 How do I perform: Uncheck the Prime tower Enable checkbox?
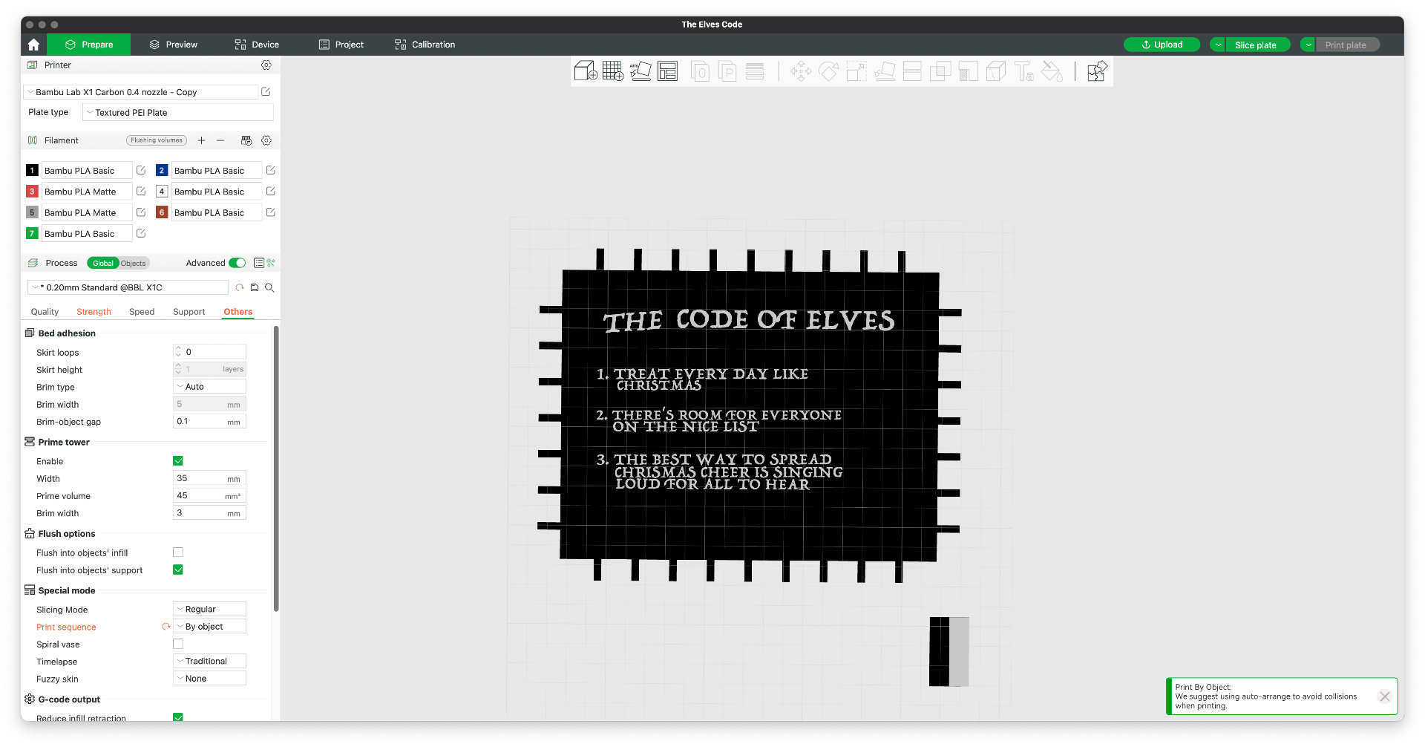[x=178, y=461]
